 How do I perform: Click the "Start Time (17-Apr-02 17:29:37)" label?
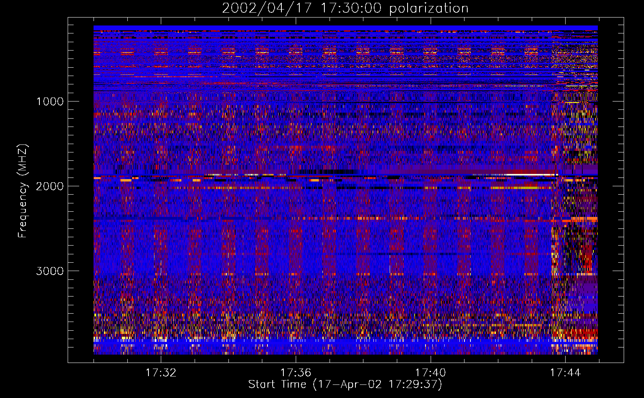[x=345, y=384]
